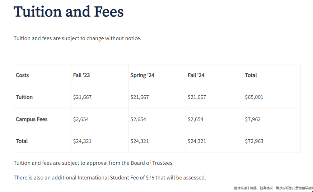This screenshot has height=192, width=313.
Task: Click the International Student Fee of $75 sentence
Action: [110, 178]
